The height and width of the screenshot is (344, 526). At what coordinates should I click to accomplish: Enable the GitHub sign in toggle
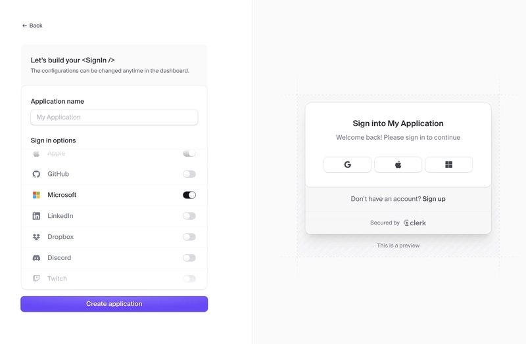point(189,174)
